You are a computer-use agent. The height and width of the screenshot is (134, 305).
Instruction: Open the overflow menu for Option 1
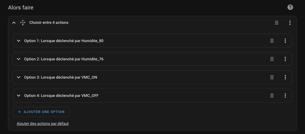[285, 41]
